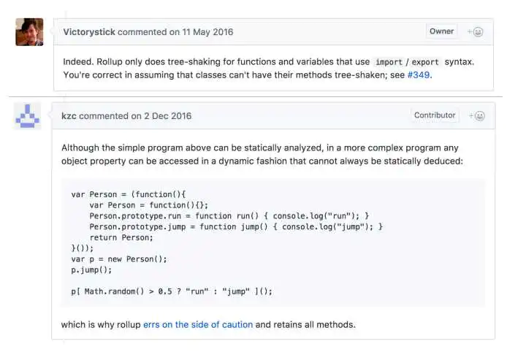Add a reaction to Victorystick's comment
Viewport: 526px width, 352px height.
coord(476,31)
